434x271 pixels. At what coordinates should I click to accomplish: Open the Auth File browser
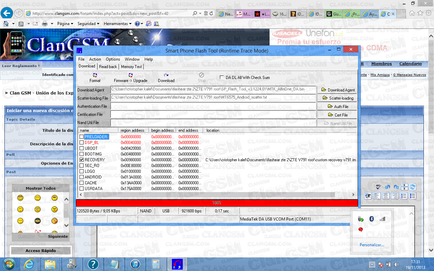[x=337, y=106]
